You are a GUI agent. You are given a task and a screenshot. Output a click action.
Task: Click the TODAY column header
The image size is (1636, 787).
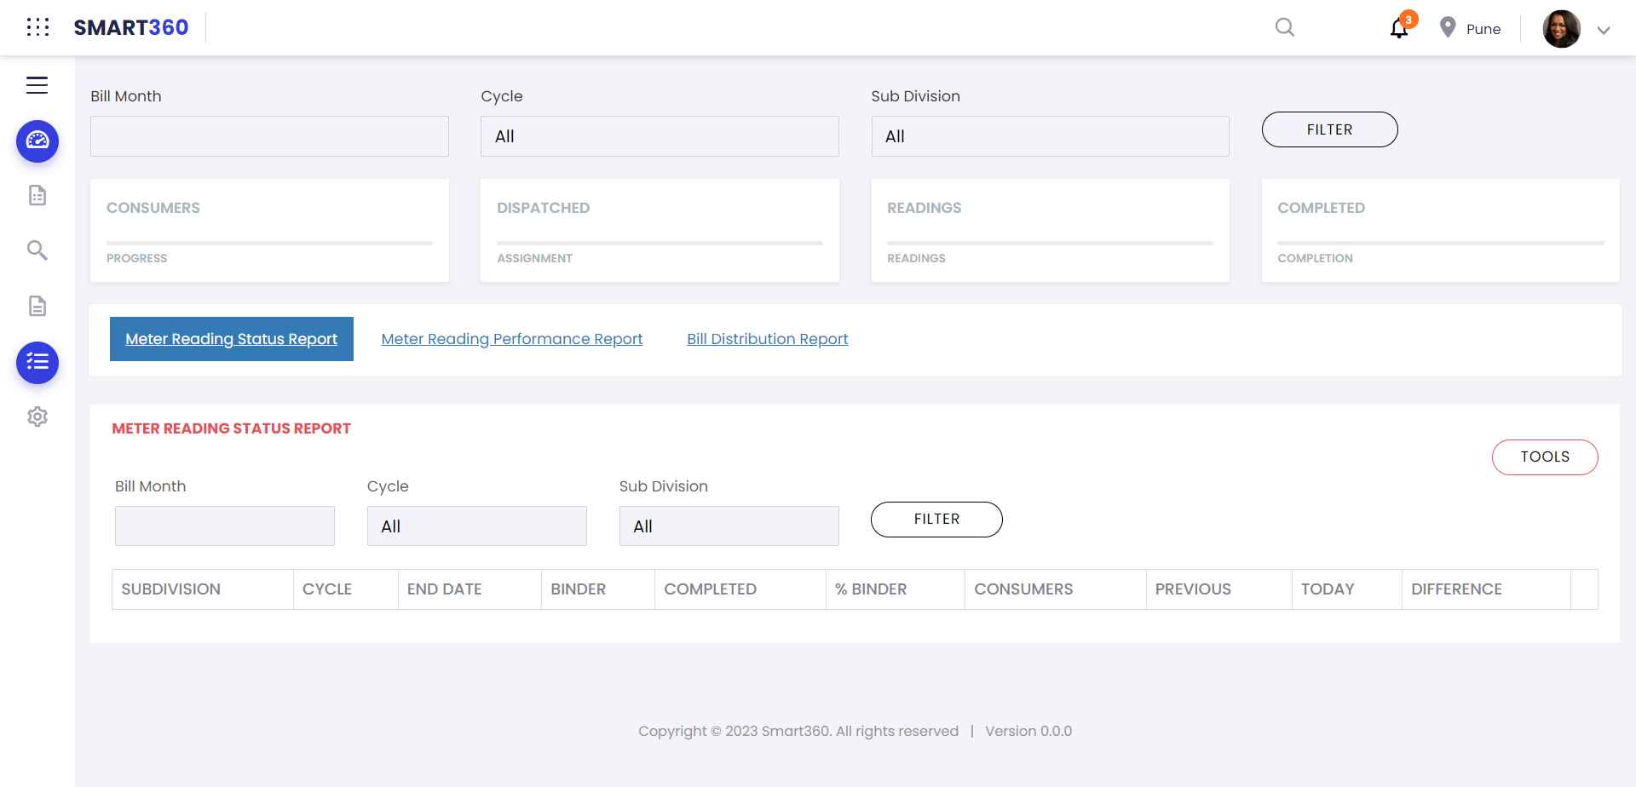1347,589
